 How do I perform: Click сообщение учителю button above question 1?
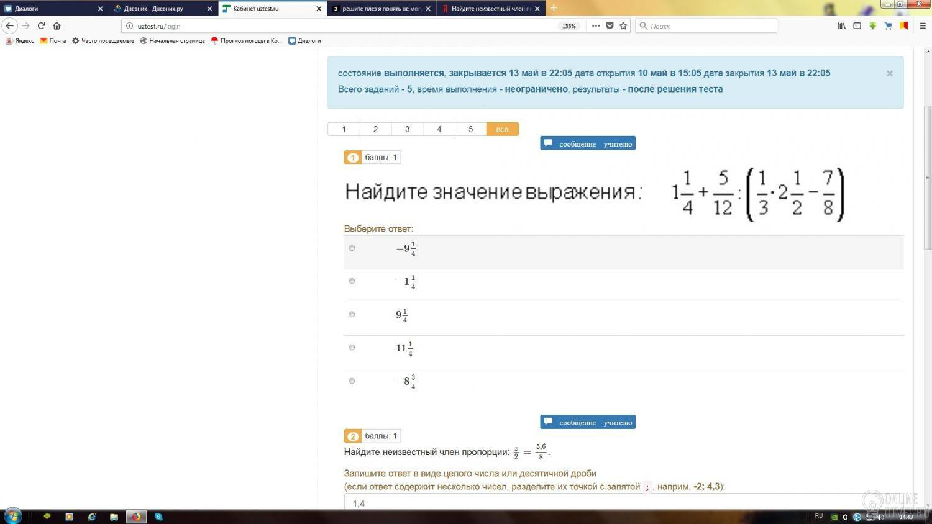[x=588, y=143]
